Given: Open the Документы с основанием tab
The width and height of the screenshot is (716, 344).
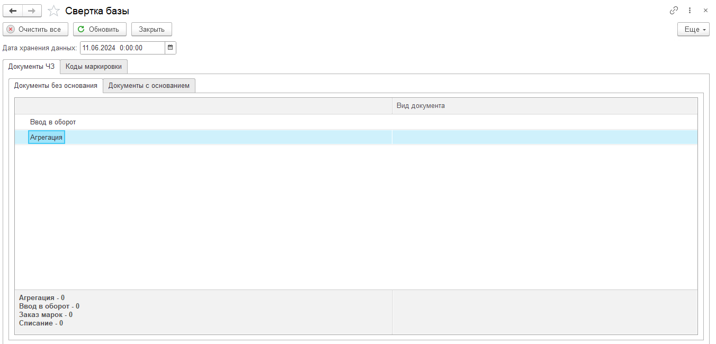Looking at the screenshot, I should pos(149,86).
